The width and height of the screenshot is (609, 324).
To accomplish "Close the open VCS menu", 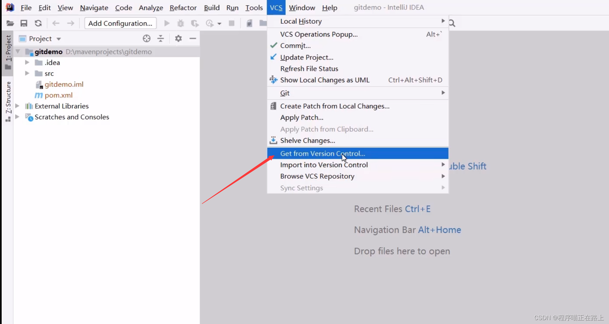I will pos(276,8).
